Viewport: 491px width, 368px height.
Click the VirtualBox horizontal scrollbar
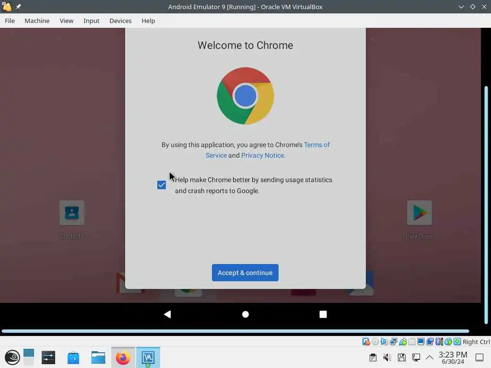pos(235,331)
